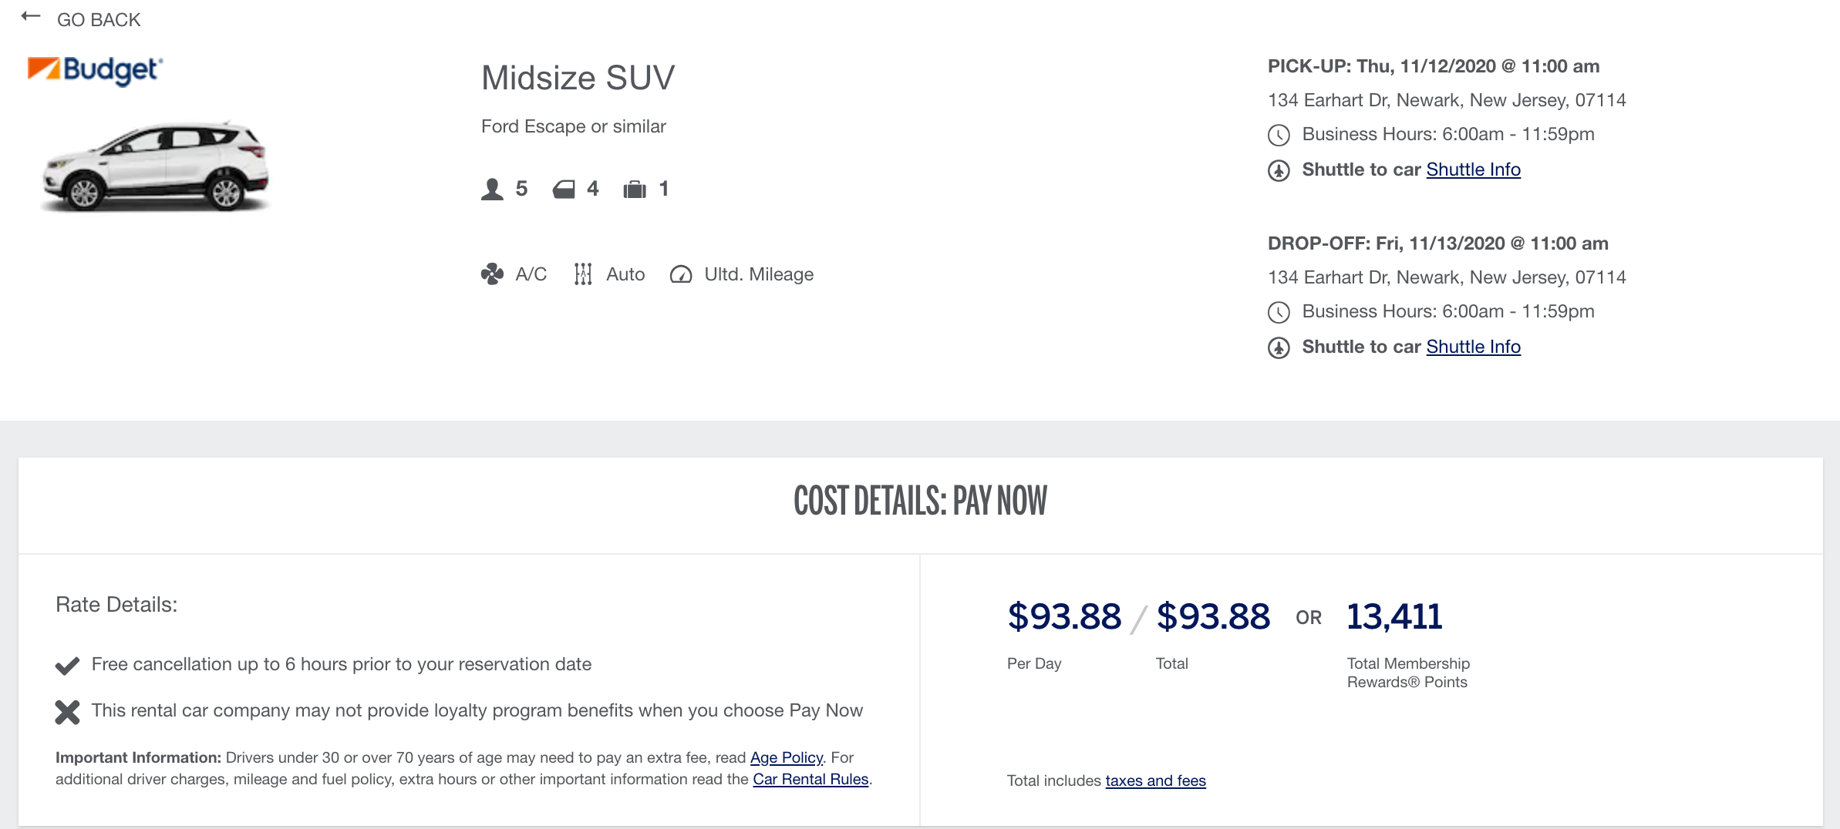Open pick-up Shuttle Info link
1840x829 pixels.
pyautogui.click(x=1473, y=169)
